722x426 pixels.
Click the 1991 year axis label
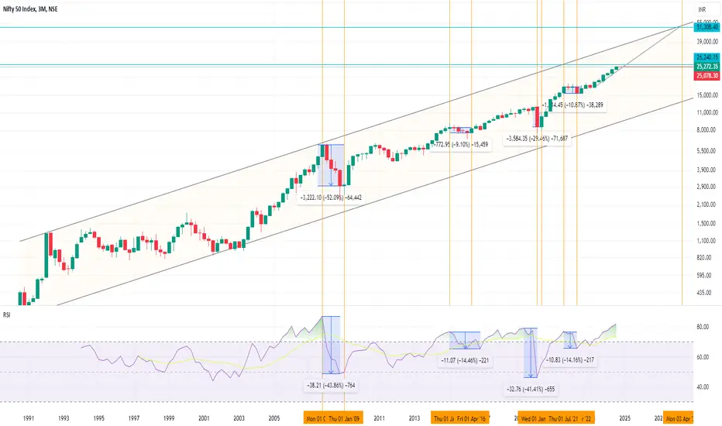(x=29, y=418)
